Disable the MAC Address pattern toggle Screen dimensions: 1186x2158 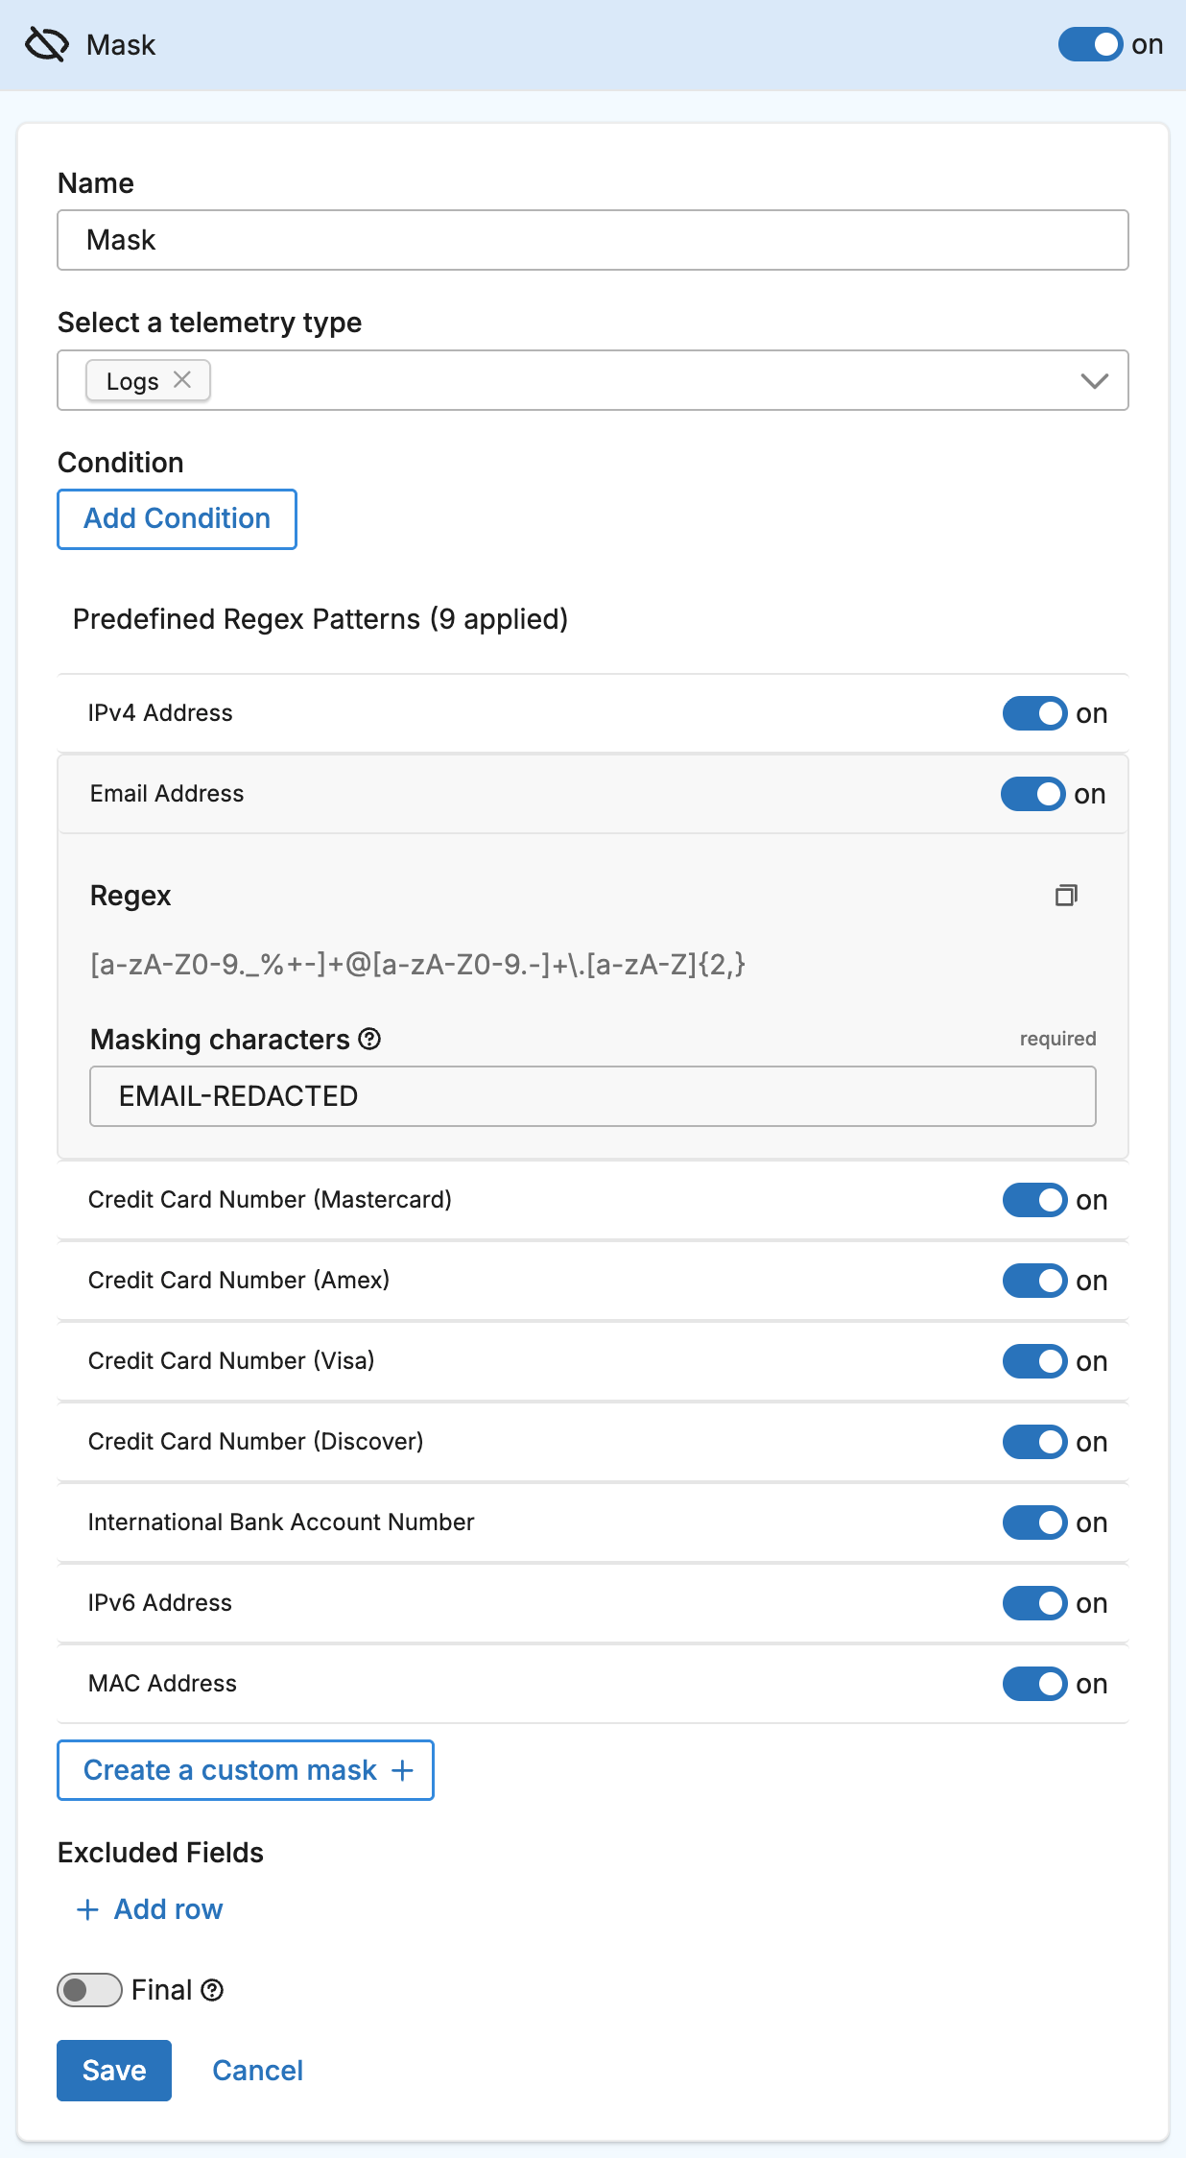(x=1034, y=1684)
